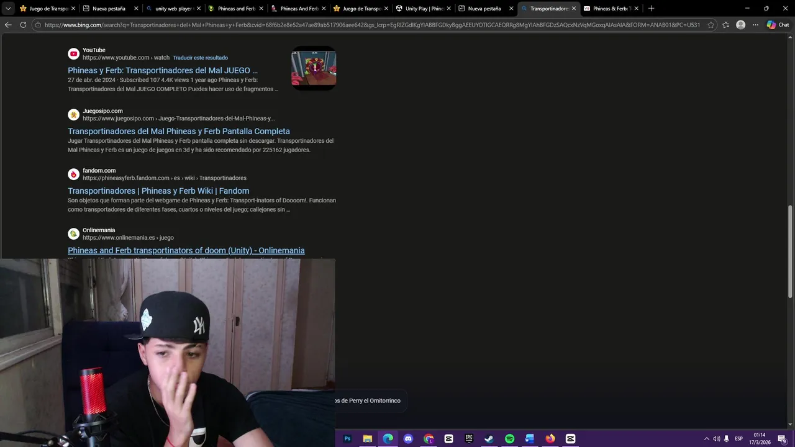The image size is (795, 447).
Task: Open Edge settings and more menu
Action: (755, 25)
